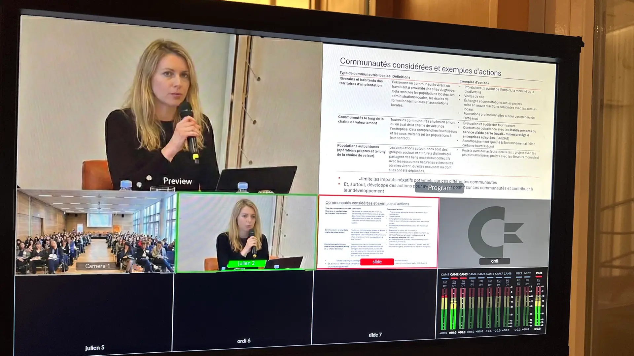The image size is (634, 356).
Task: Click the red slide source thumbnail
Action: (378, 233)
